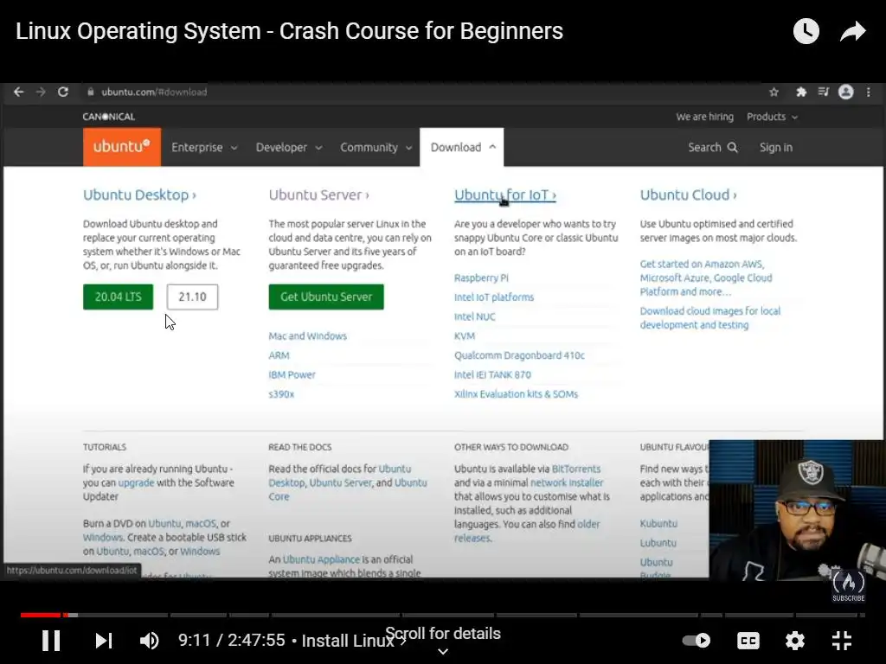Open the s390x link
This screenshot has height=664, width=886.
tap(281, 394)
